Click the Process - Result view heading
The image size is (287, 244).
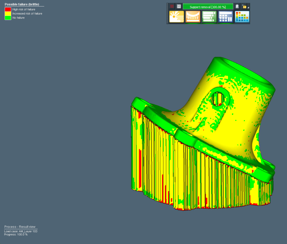pyautogui.click(x=20, y=227)
